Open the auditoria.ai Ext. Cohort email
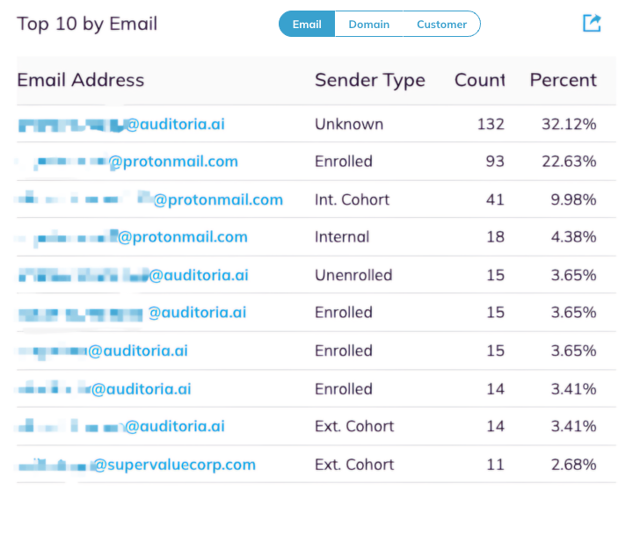This screenshot has width=633, height=549. pyautogui.click(x=121, y=426)
